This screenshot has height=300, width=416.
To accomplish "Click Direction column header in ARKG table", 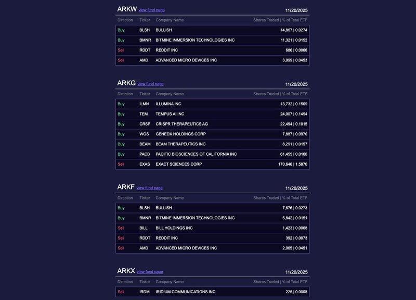I will click(x=125, y=94).
